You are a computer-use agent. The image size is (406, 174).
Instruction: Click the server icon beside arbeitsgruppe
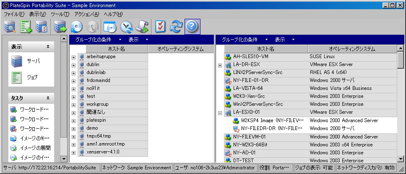coord(82,56)
